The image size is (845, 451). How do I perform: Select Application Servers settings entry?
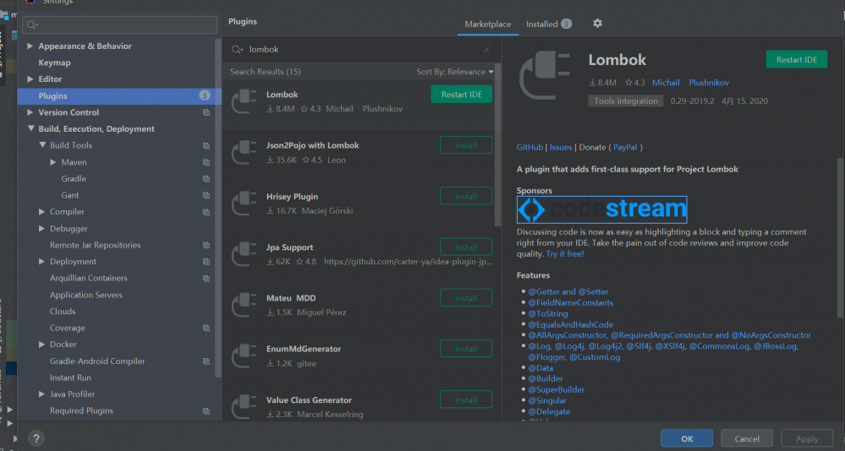pos(86,295)
